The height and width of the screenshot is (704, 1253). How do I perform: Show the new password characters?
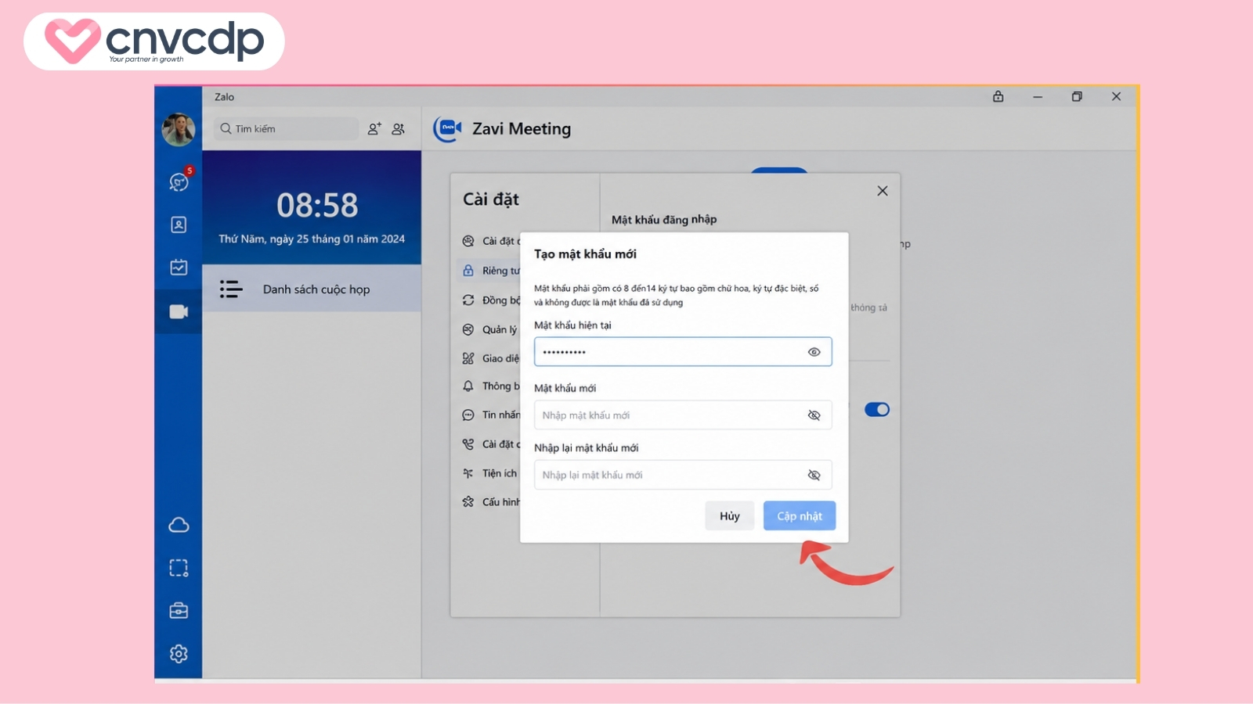point(814,415)
